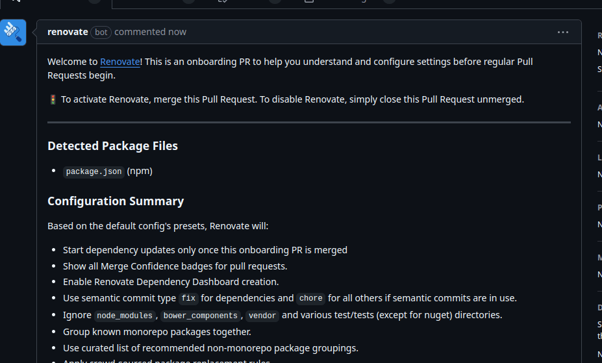Click the Dependency Dashboard creation bullet text
Viewport: 602px width, 363px height.
pyautogui.click(x=171, y=282)
